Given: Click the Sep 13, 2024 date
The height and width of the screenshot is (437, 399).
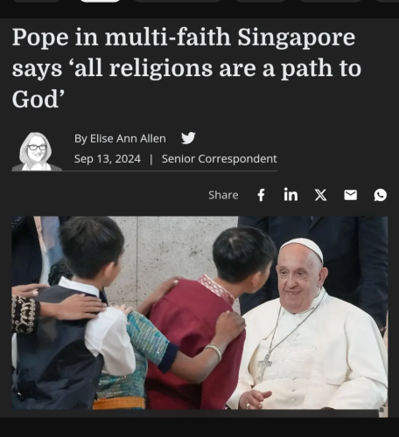Looking at the screenshot, I should tap(108, 159).
